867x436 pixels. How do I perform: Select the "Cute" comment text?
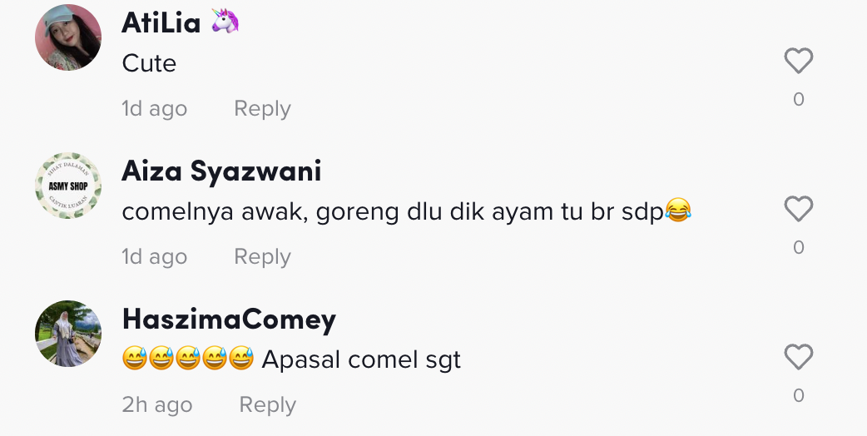point(149,63)
